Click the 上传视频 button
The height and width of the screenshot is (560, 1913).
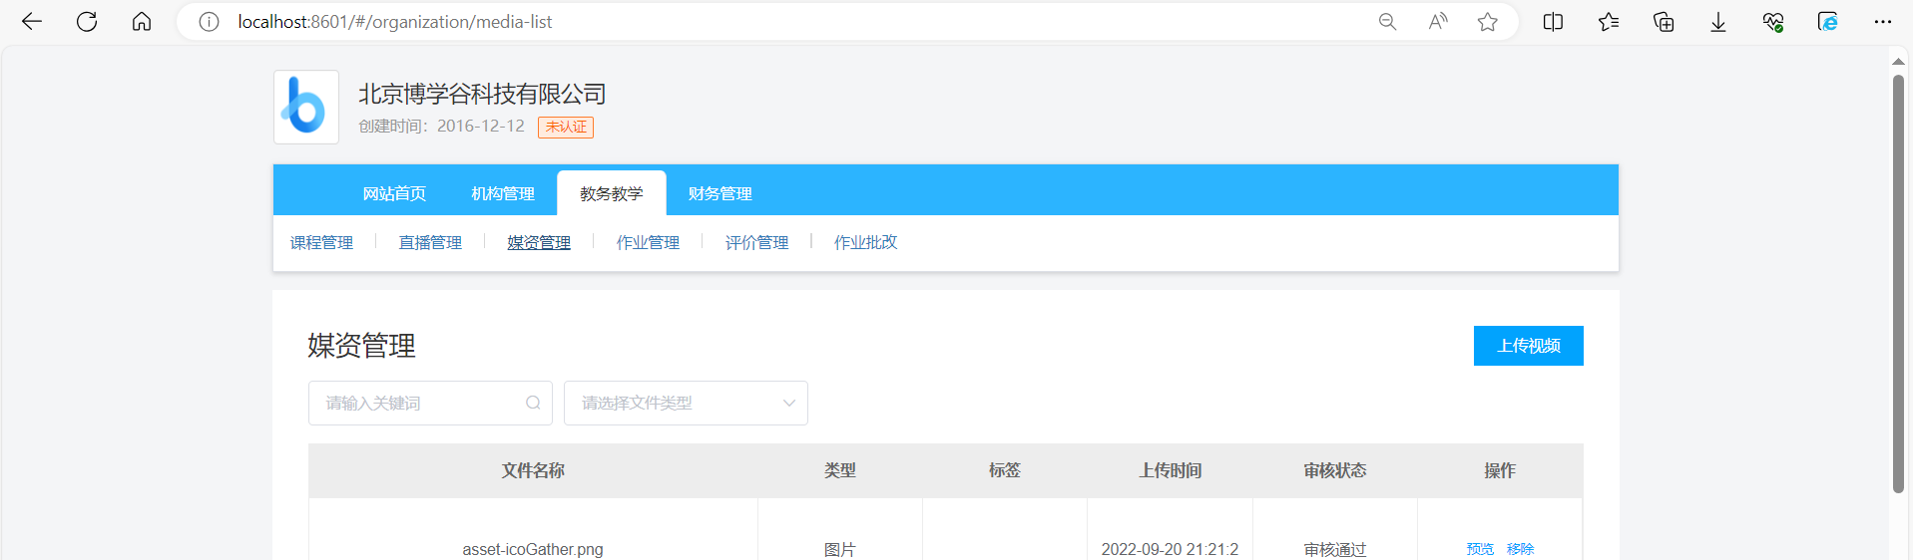pyautogui.click(x=1528, y=346)
